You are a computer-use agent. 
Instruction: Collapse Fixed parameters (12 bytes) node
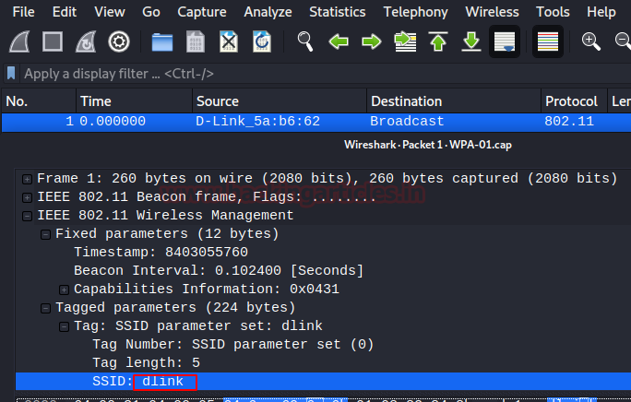click(45, 234)
